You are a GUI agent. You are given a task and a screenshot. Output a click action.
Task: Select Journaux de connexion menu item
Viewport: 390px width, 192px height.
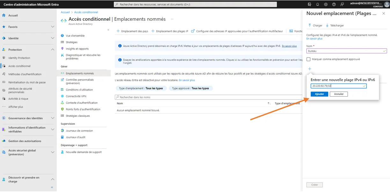coord(79,131)
